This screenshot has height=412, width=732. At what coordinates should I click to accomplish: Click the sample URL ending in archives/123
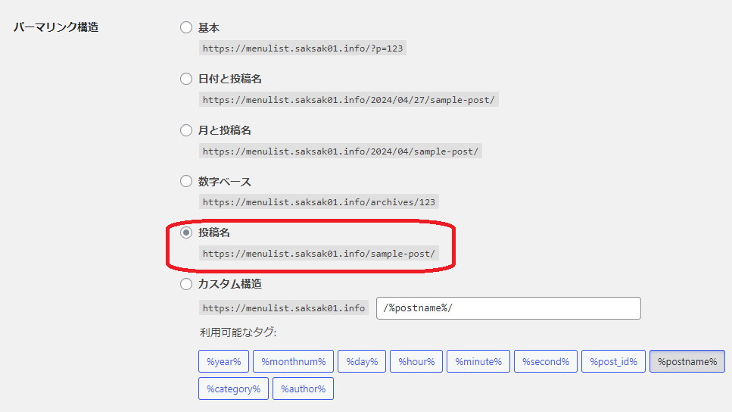pyautogui.click(x=318, y=202)
